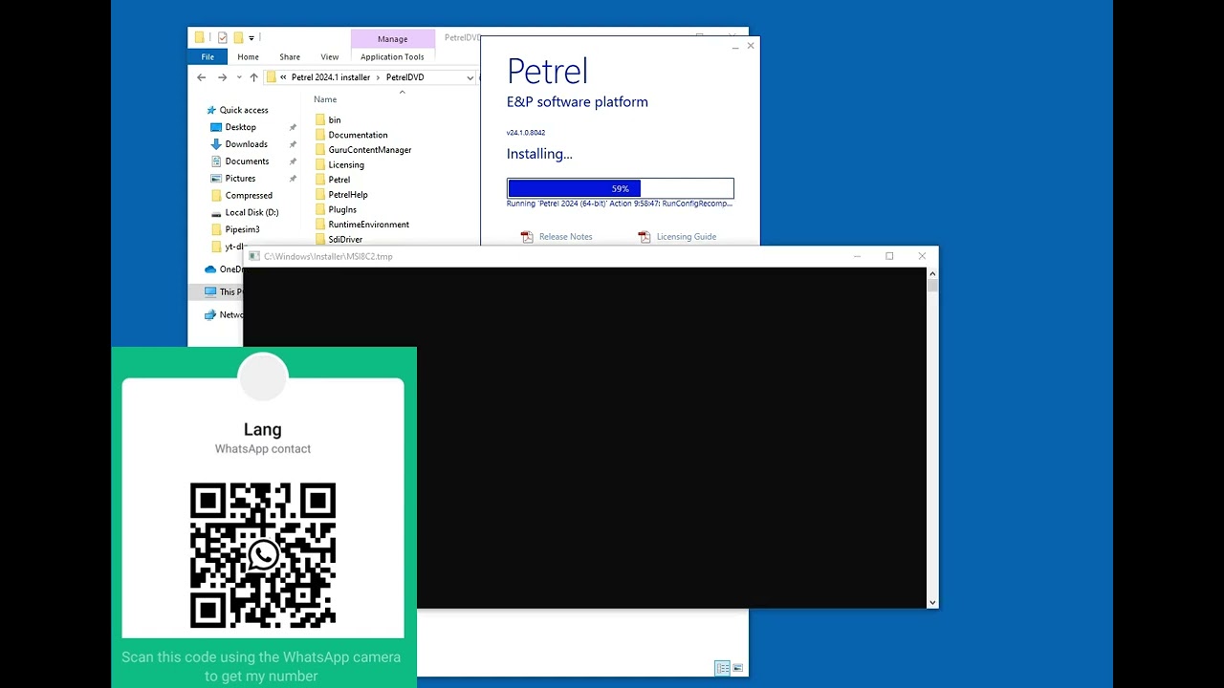Viewport: 1224px width, 688px height.
Task: Select the GuruContentManager folder icon
Action: tap(320, 150)
